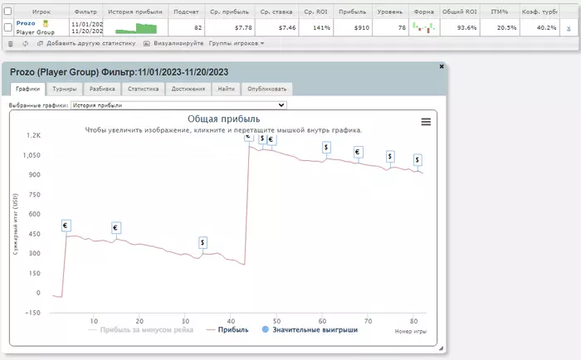This screenshot has width=581, height=360.
Task: Sort by the Ср. ROI column header
Action: (x=315, y=12)
